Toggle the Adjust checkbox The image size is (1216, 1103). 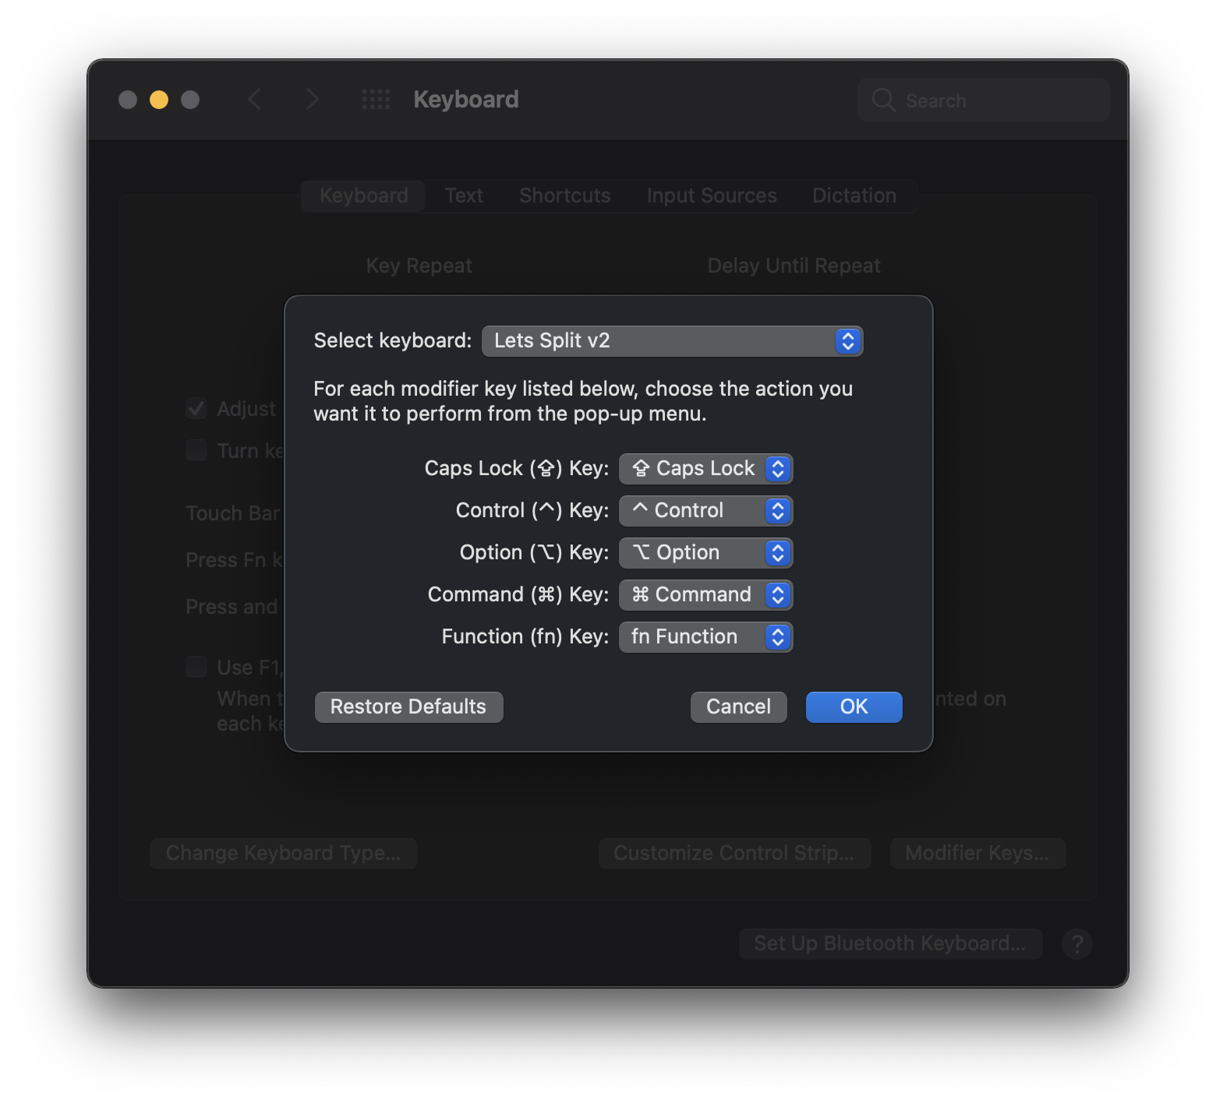pos(196,409)
